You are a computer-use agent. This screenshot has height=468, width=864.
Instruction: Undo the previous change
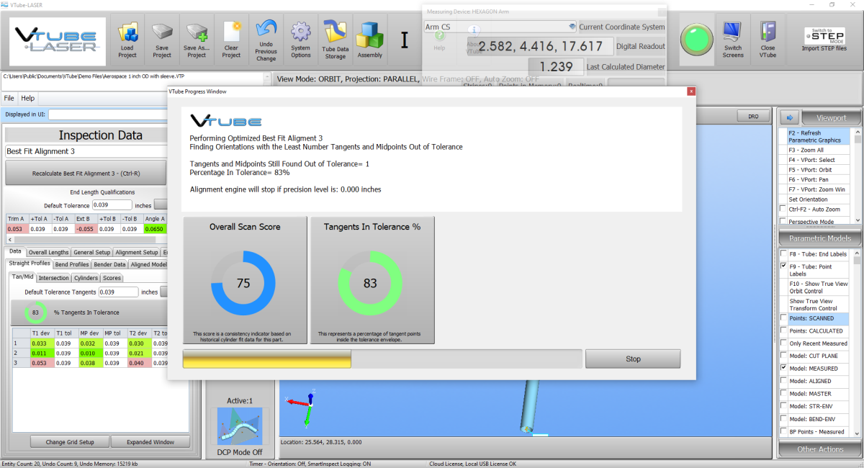[266, 40]
